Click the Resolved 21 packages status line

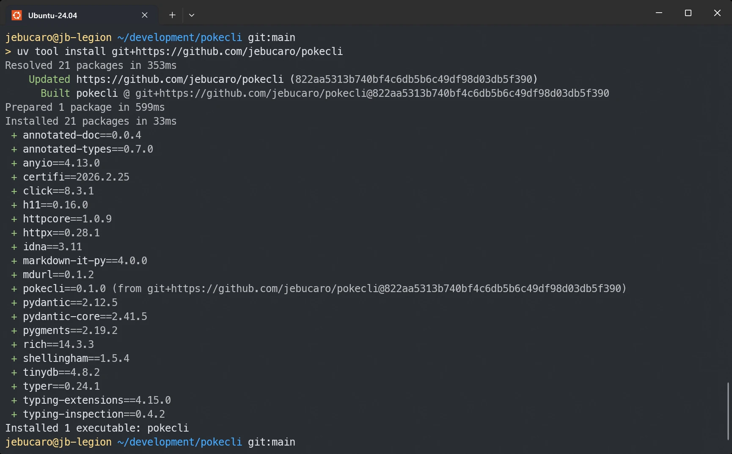pos(91,66)
